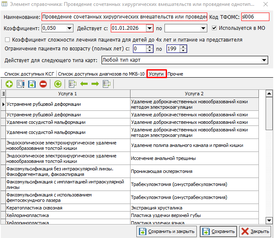
Task: Toggle the 'Используется в МО' checkbox
Action: click(214, 28)
